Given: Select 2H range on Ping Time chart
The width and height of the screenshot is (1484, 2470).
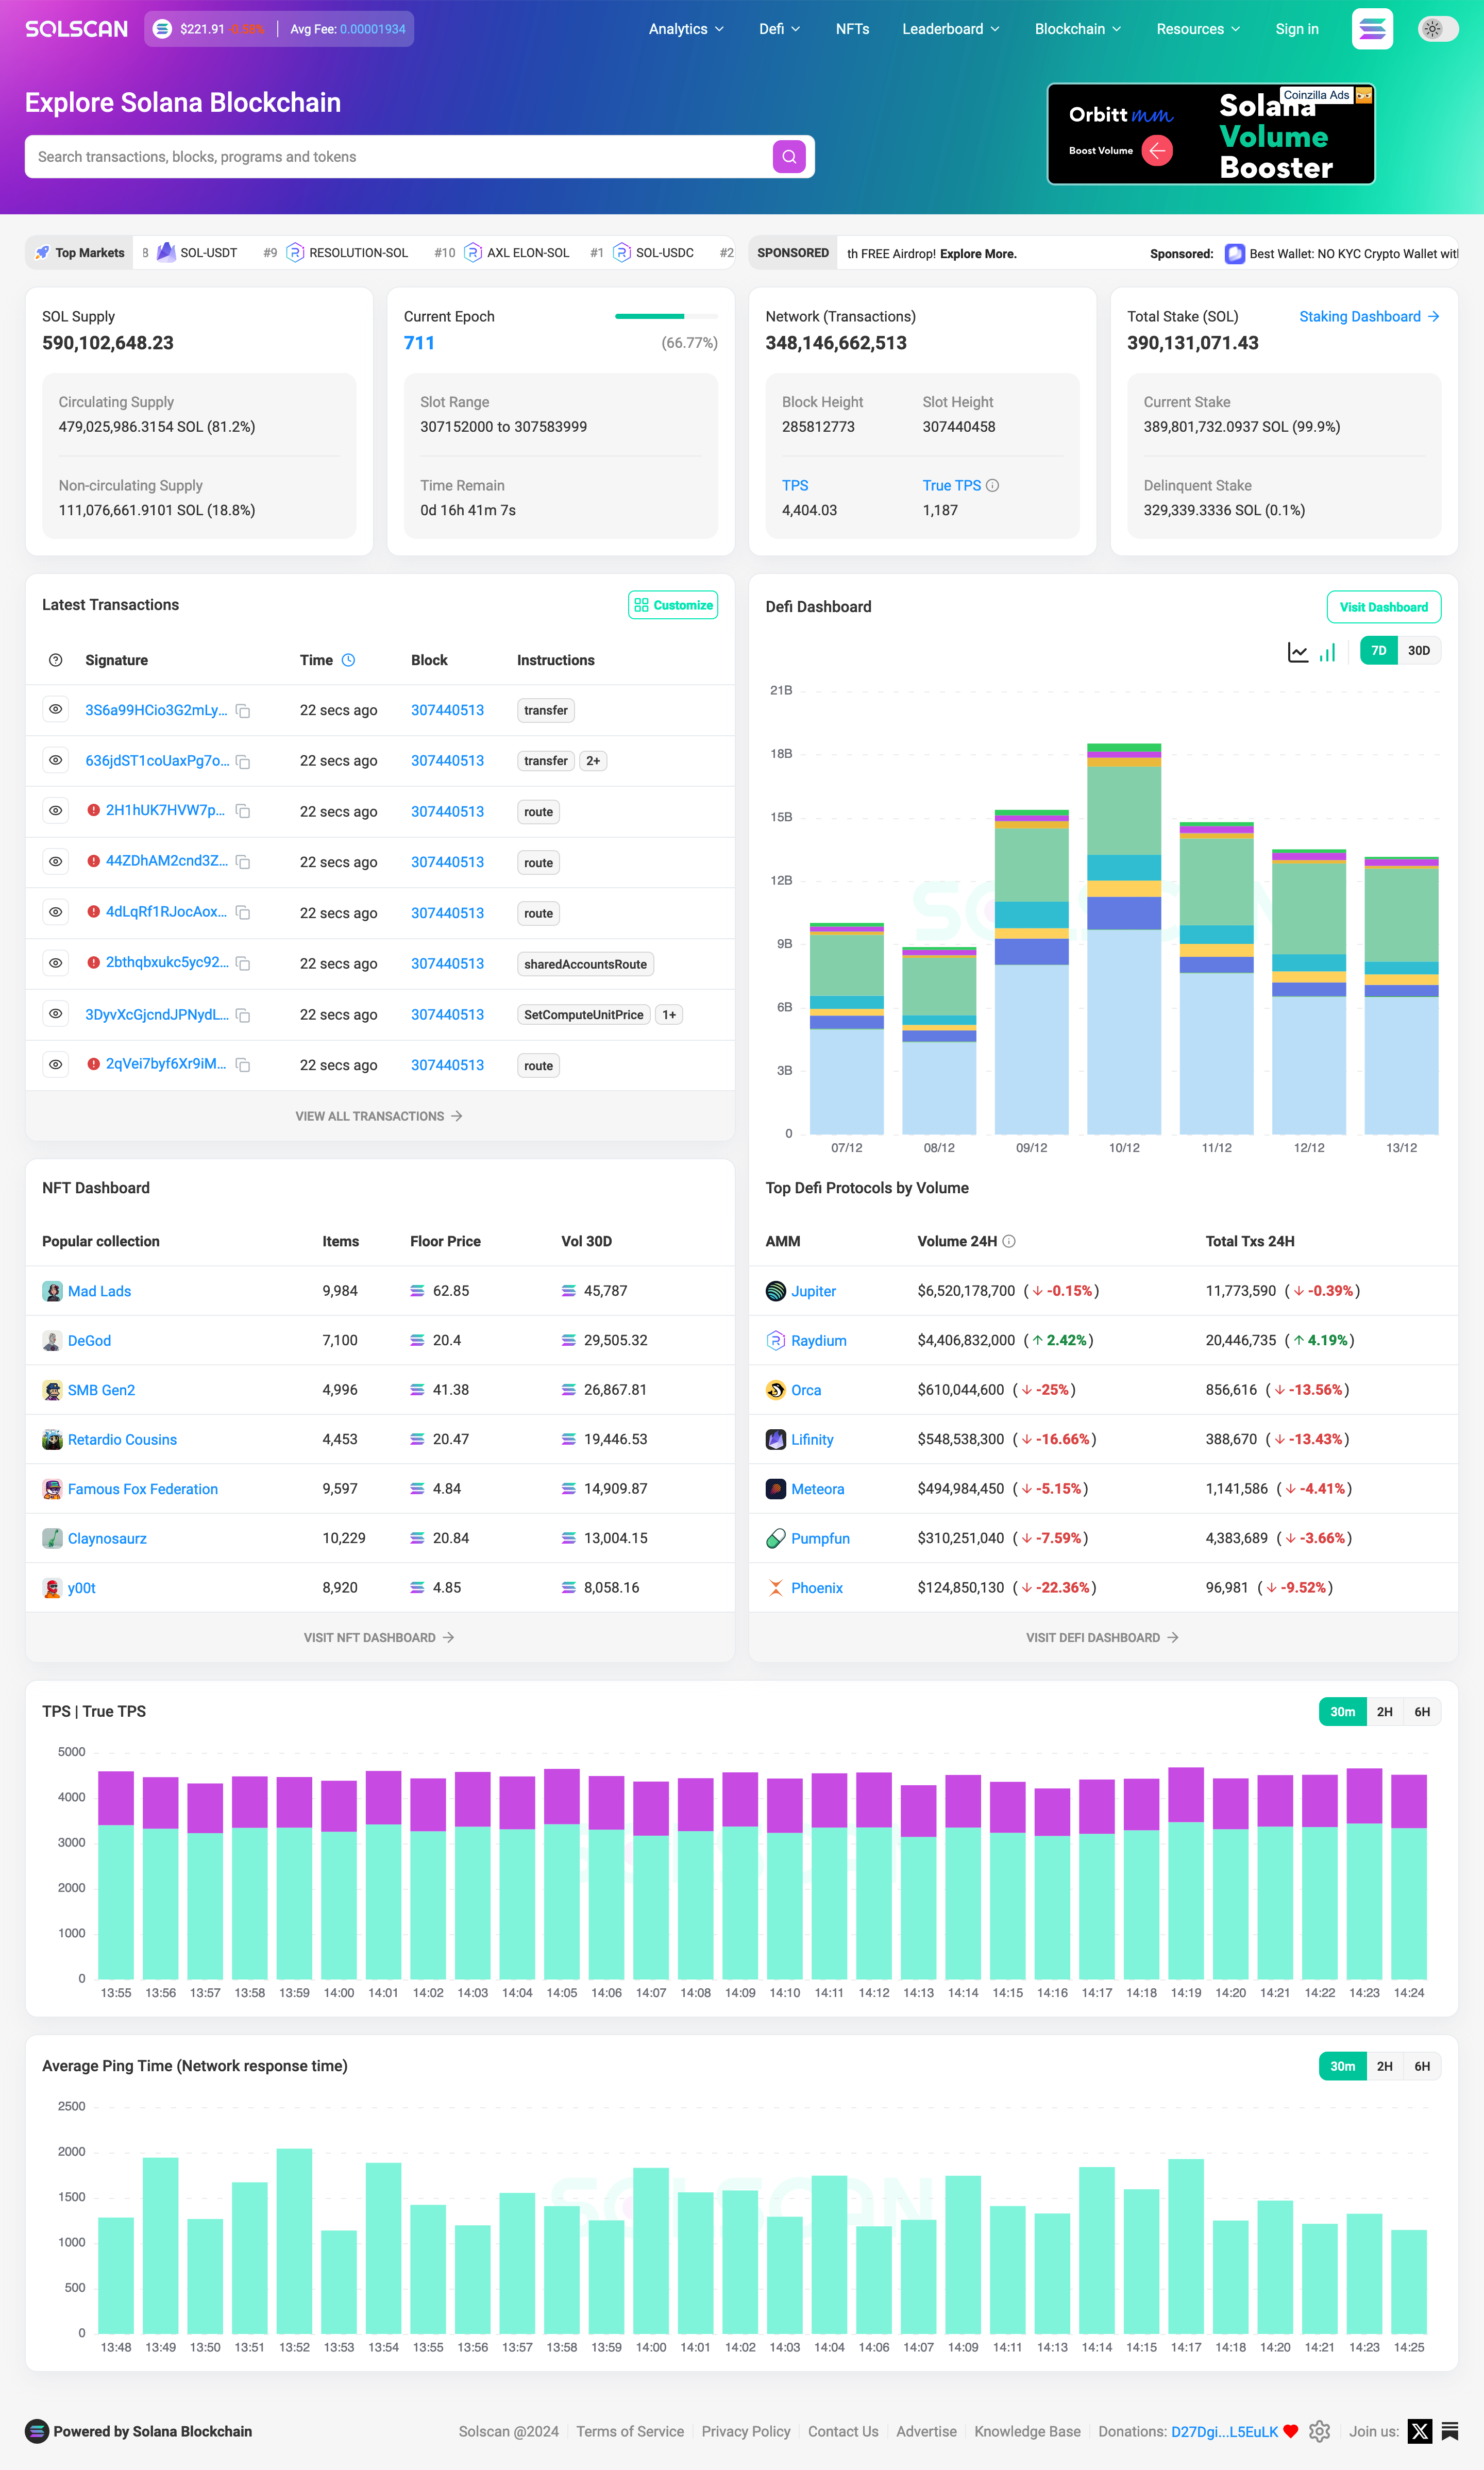Looking at the screenshot, I should [1385, 2066].
